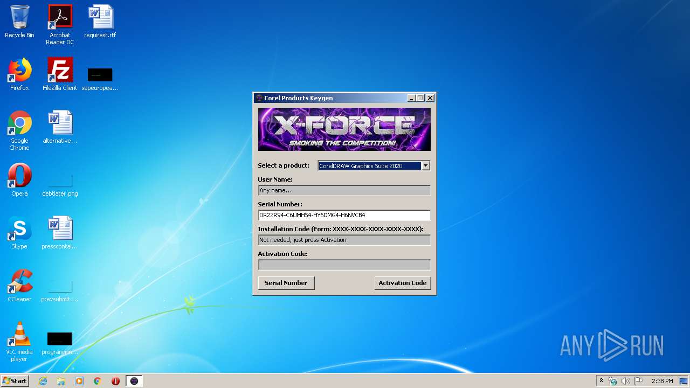Screen dimensions: 690x388
Task: Select the debtlater.png file icon
Action: tap(60, 184)
